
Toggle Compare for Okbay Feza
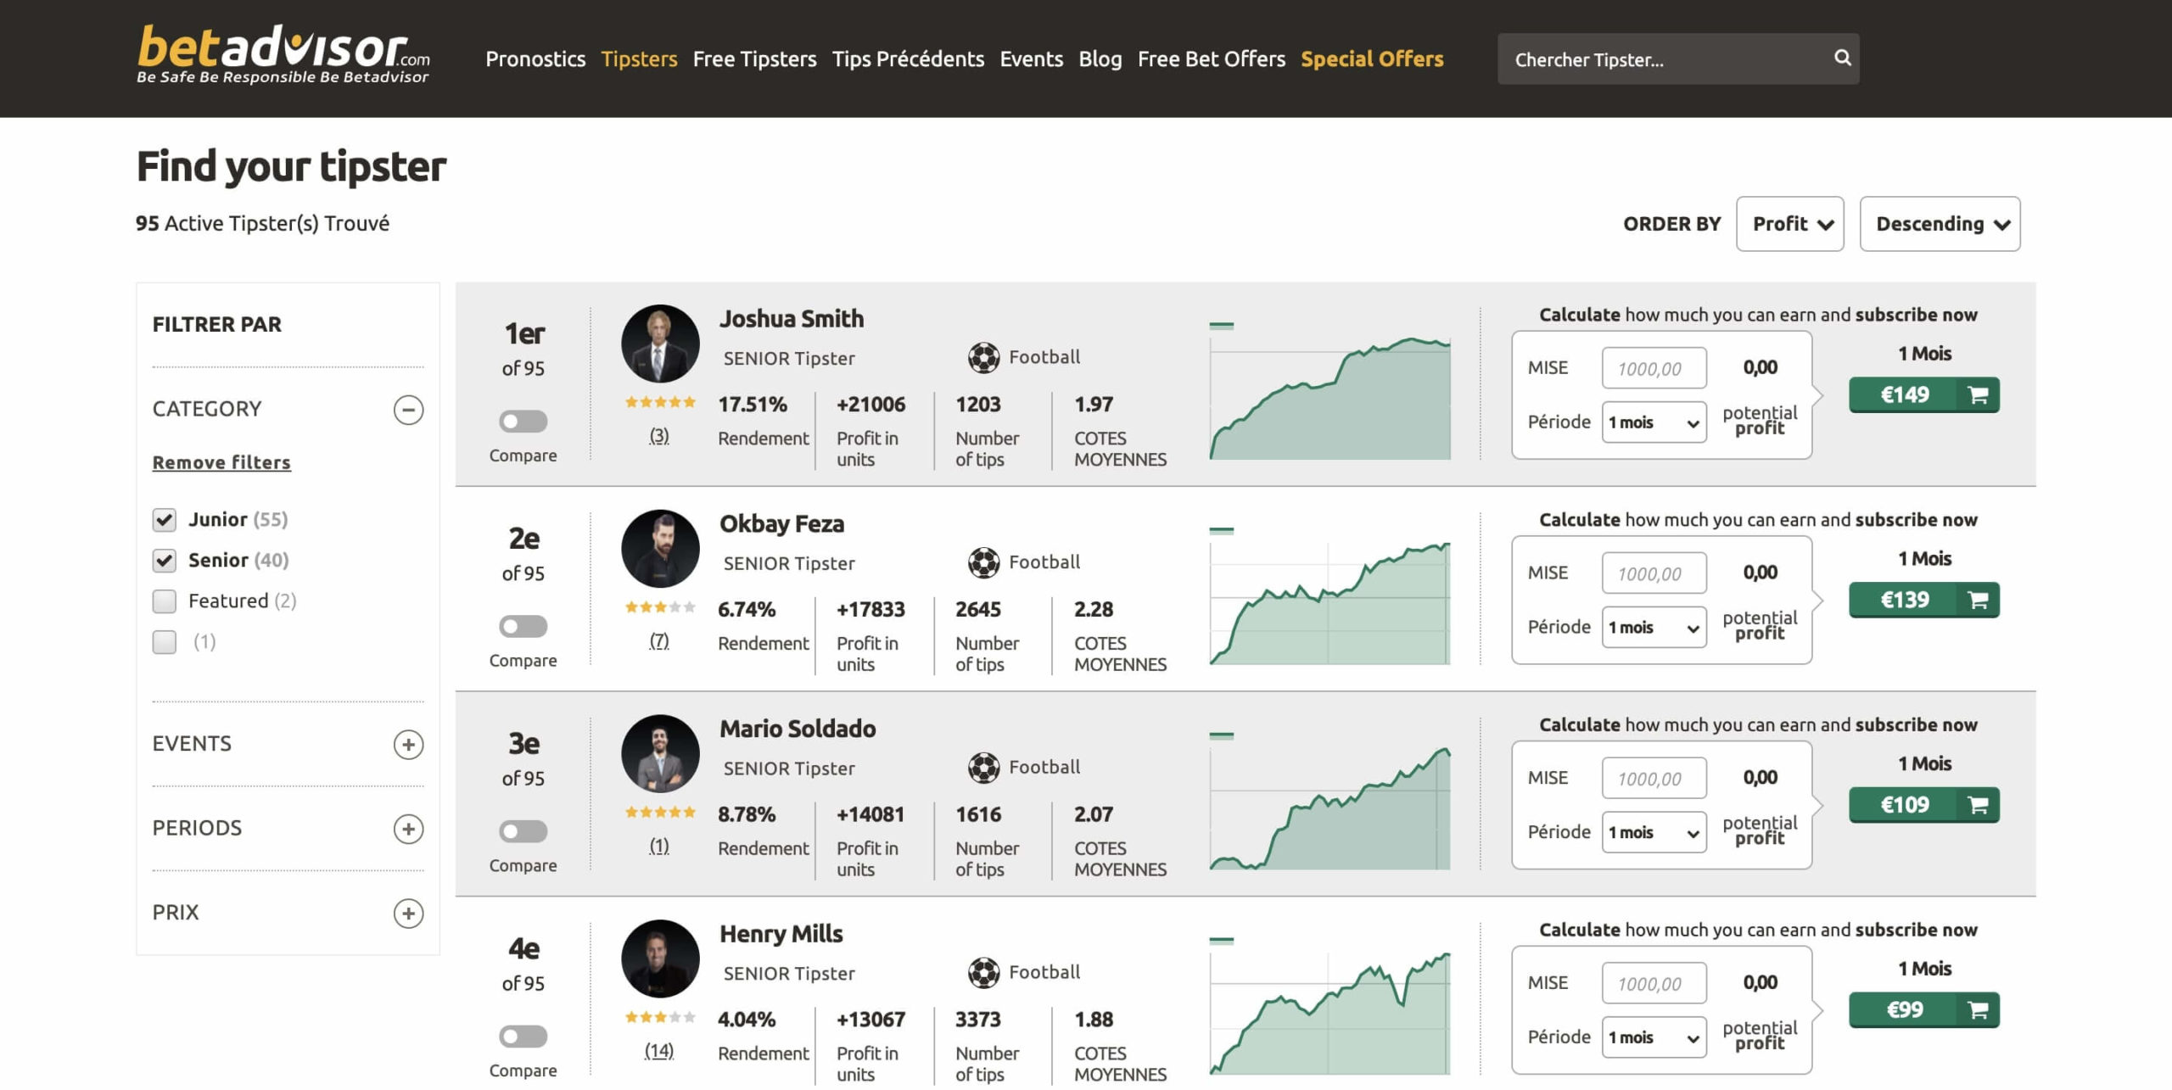[523, 627]
